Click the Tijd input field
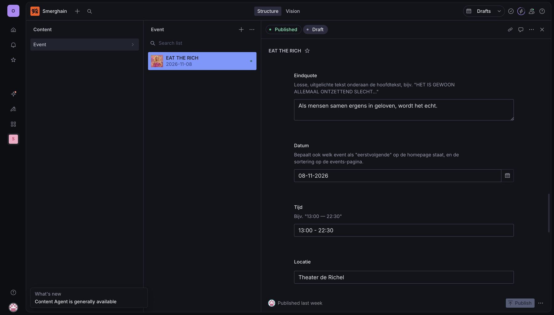This screenshot has height=315, width=554. 404,230
